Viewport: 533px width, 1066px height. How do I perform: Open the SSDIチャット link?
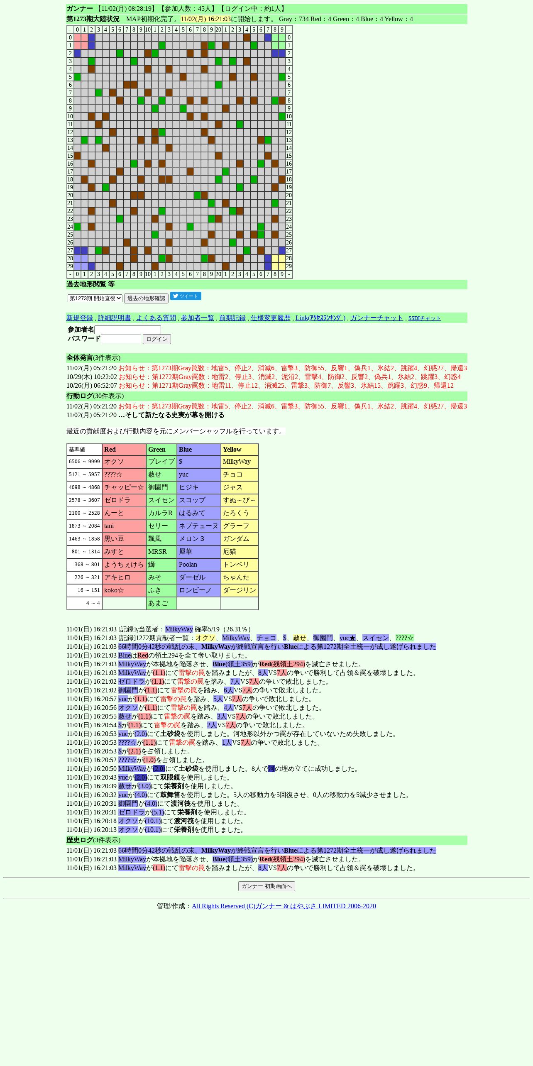tap(425, 318)
